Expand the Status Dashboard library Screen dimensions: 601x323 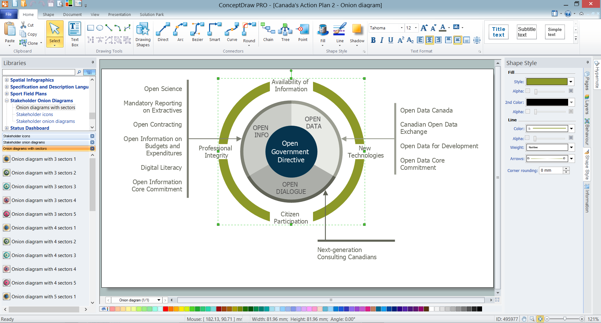click(x=7, y=128)
